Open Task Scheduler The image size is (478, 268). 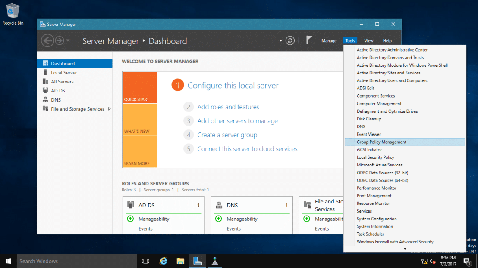(405, 234)
